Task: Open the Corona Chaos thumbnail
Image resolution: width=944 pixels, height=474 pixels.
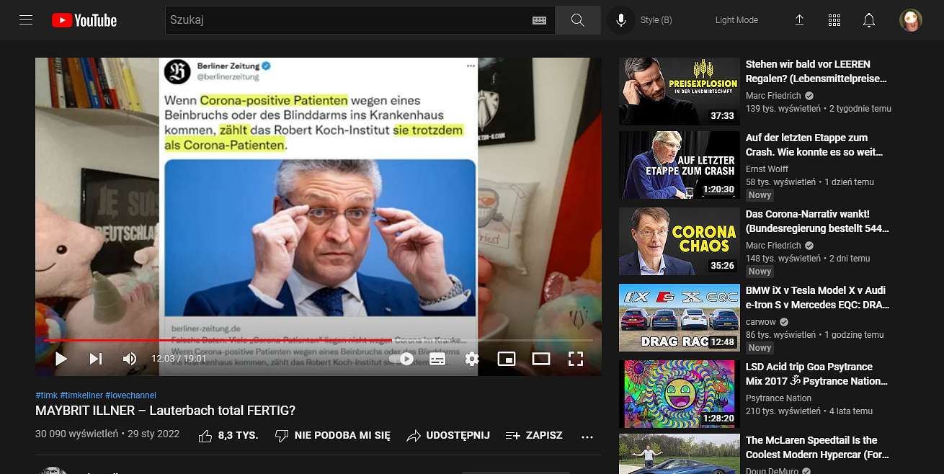Action: (x=680, y=241)
